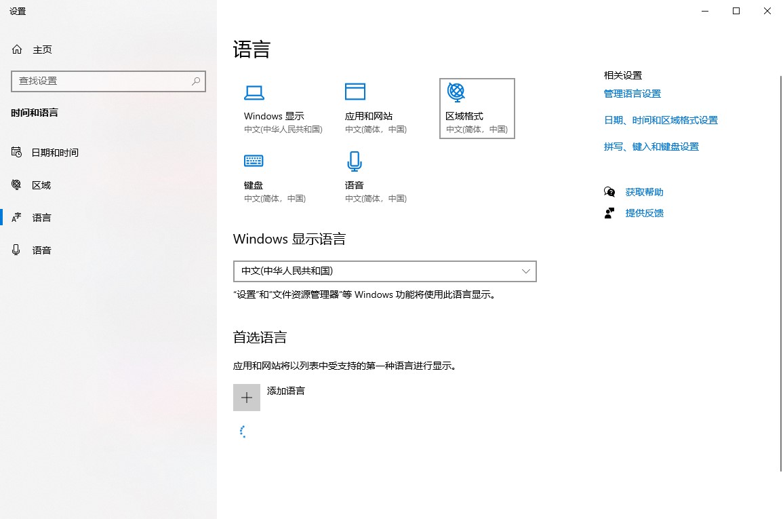Go to 区域 in the sidebar
The height and width of the screenshot is (519, 783).
pyautogui.click(x=41, y=185)
